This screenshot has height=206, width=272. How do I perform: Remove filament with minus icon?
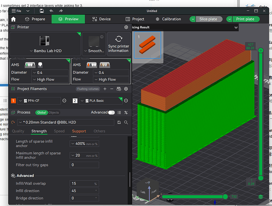(x=112, y=89)
